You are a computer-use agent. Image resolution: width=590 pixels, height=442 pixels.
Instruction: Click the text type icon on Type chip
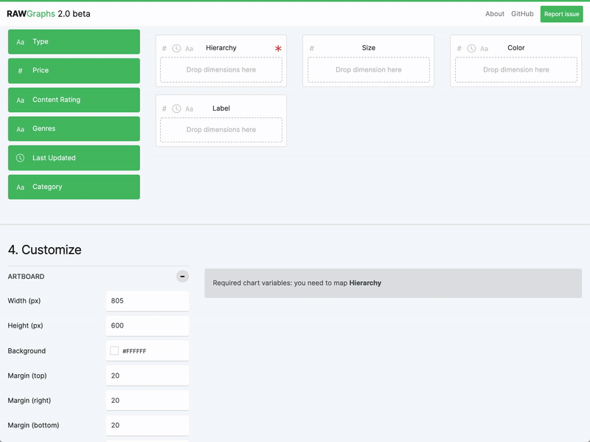(21, 42)
